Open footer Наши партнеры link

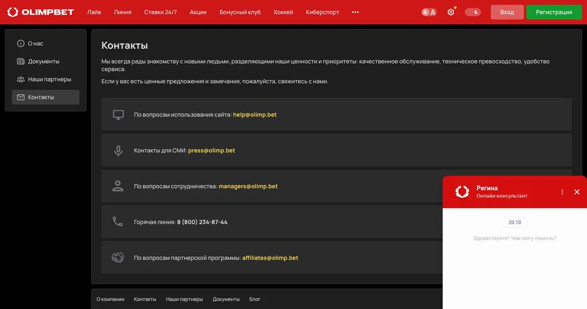[184, 299]
